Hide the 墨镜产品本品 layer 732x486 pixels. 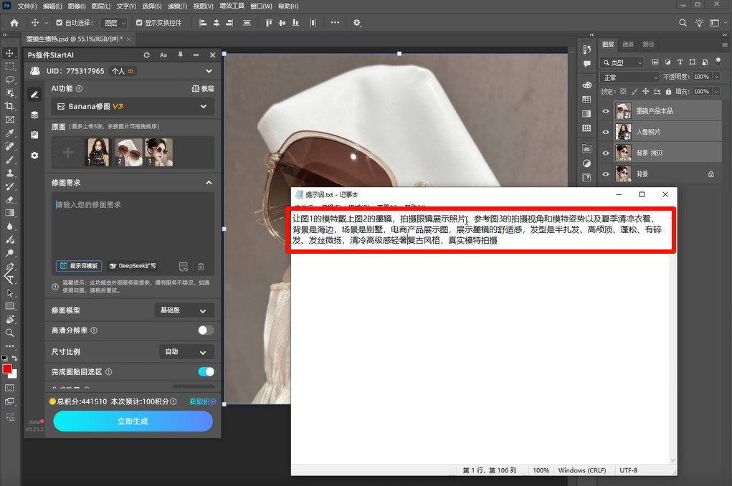point(606,110)
